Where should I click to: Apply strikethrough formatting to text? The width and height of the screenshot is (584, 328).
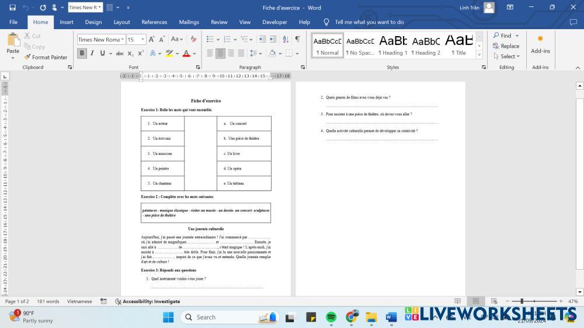pos(119,54)
